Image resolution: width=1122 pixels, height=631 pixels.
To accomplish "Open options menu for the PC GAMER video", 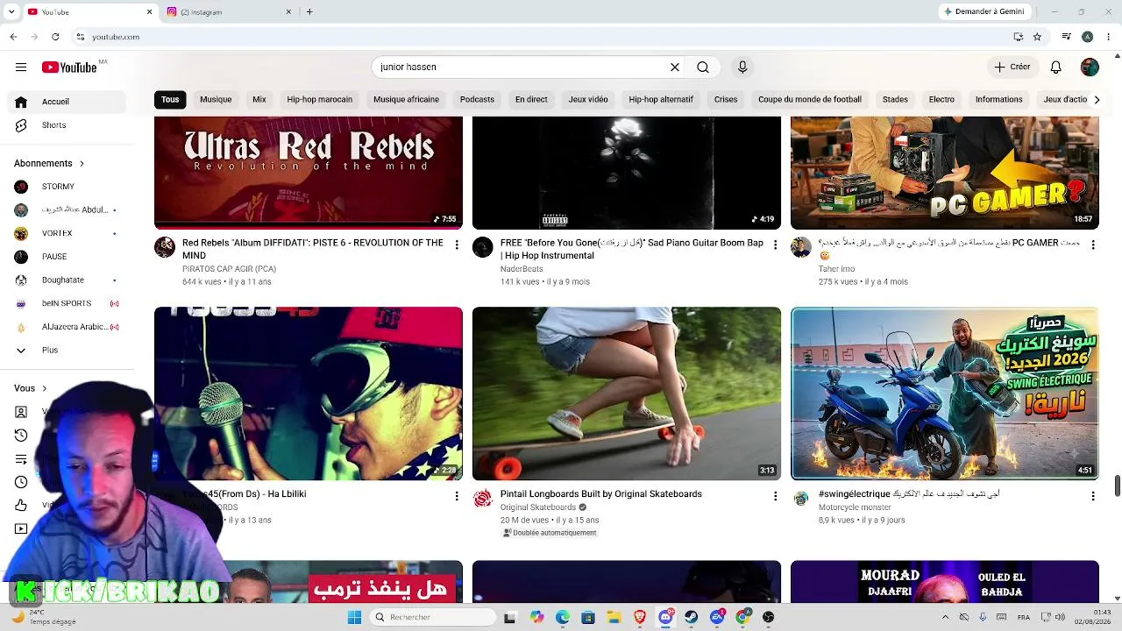I will coord(1092,245).
